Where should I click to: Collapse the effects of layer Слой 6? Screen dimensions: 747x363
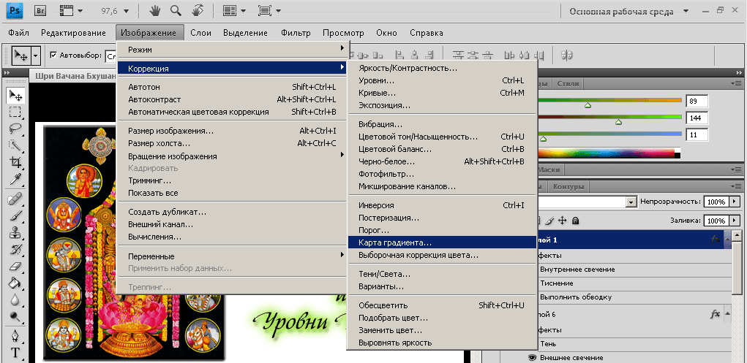(x=728, y=314)
